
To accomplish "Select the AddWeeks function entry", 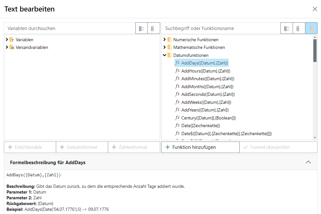I will pos(206,102).
